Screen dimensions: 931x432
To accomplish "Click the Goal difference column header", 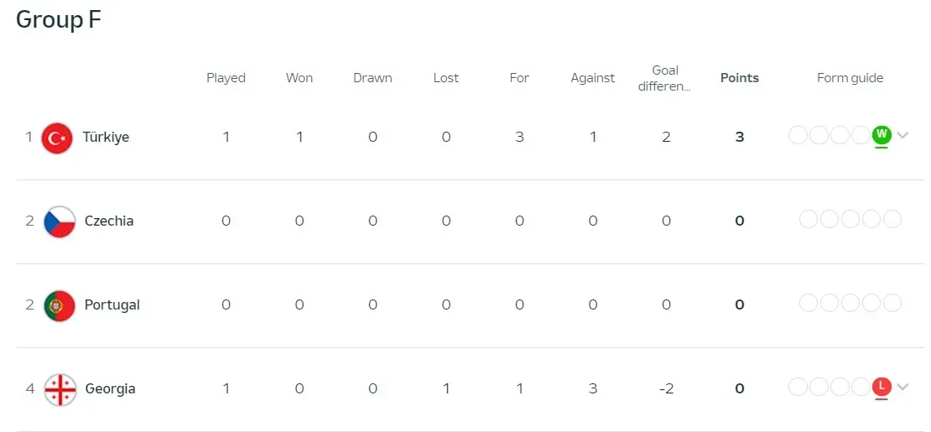I will (x=665, y=78).
